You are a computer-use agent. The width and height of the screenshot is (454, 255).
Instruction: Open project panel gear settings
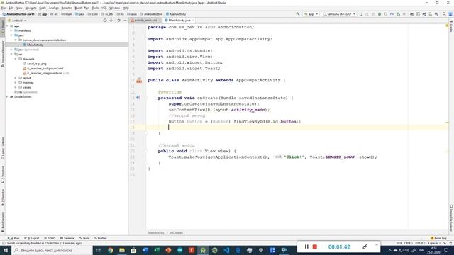click(118, 21)
